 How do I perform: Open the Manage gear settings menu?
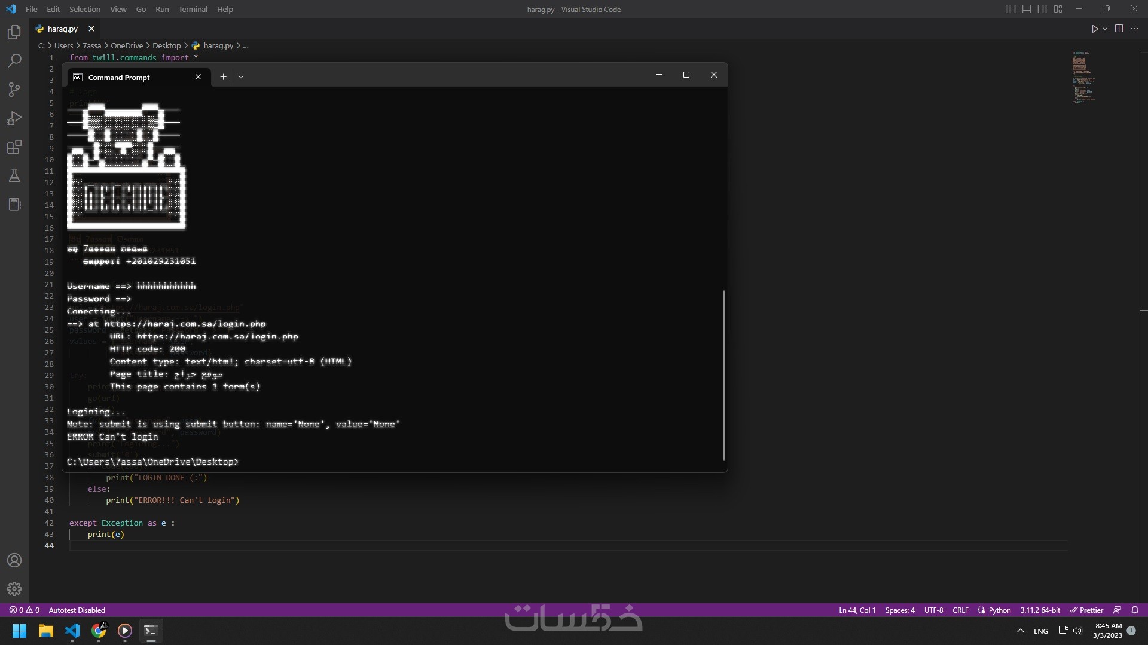point(14,589)
